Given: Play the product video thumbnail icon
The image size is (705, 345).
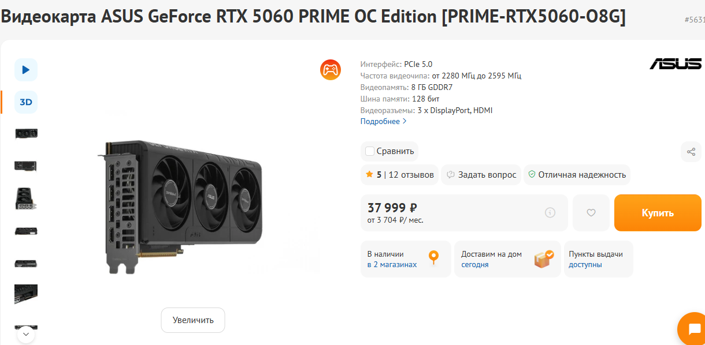Looking at the screenshot, I should [26, 70].
